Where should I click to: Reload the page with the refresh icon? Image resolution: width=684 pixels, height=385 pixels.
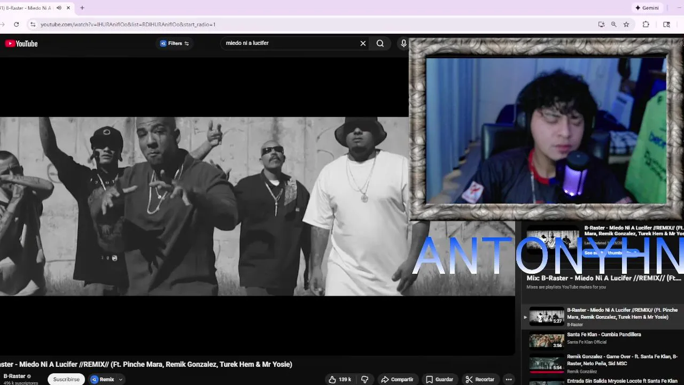pyautogui.click(x=17, y=24)
